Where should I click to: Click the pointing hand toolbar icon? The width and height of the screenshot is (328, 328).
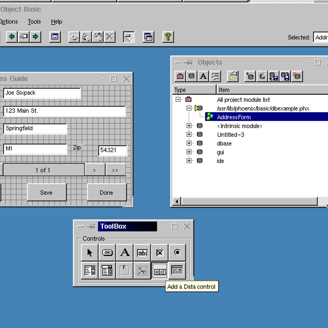tap(24, 37)
